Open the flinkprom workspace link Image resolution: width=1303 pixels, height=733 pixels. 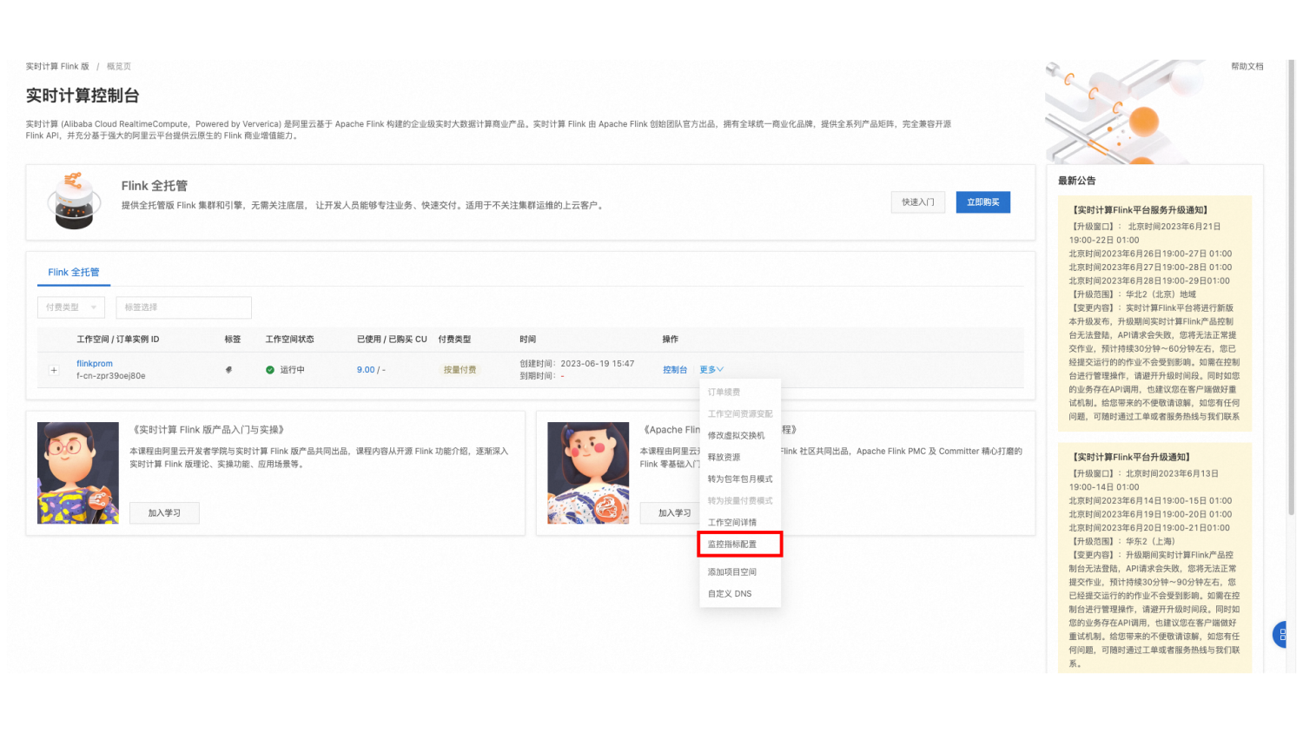[95, 364]
